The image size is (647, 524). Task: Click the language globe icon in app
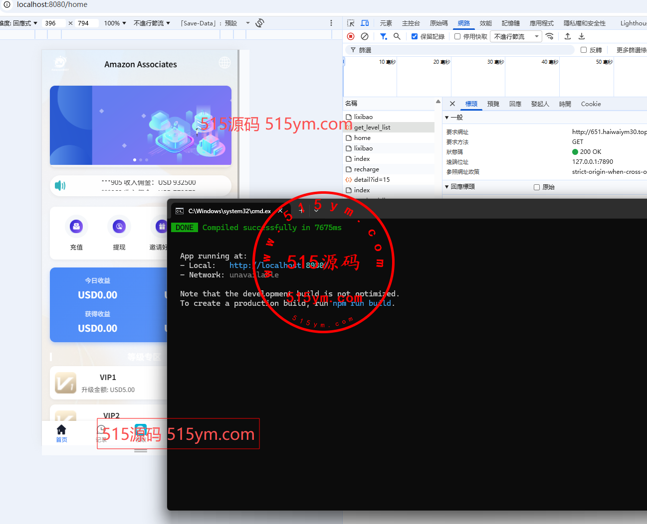point(224,63)
